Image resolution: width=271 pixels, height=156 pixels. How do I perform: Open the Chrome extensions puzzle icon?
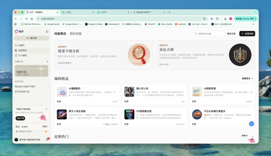217,19
